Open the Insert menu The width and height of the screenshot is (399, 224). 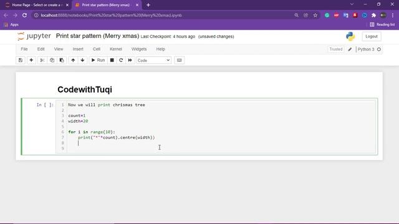point(78,49)
